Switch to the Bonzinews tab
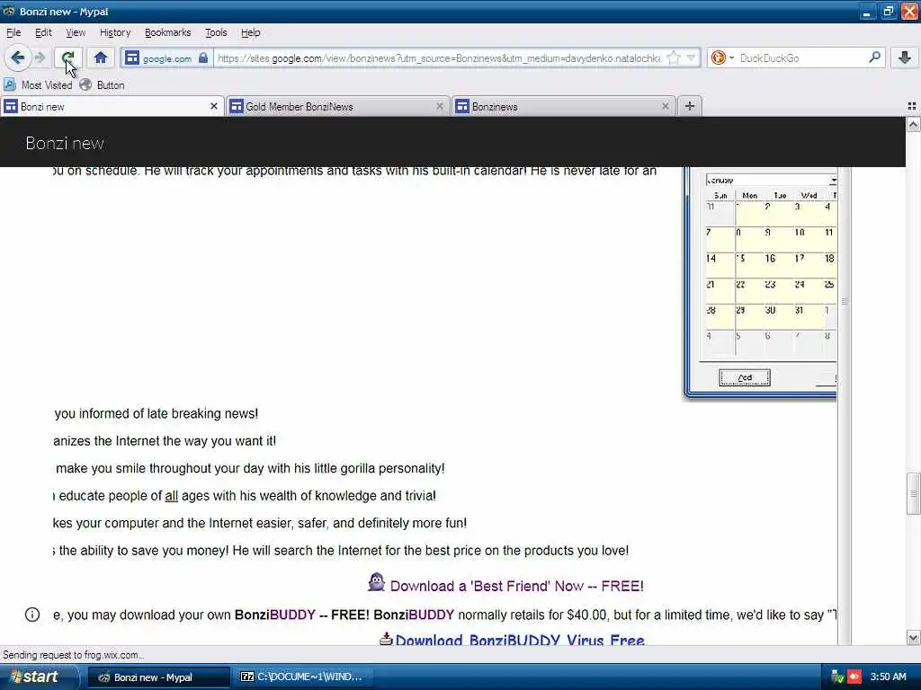 [x=563, y=106]
